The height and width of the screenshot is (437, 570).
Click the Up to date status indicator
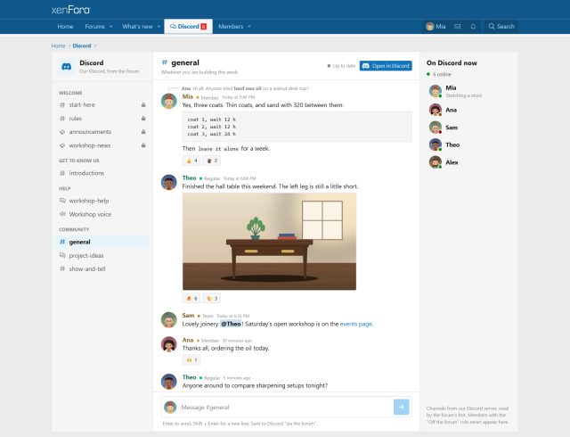[341, 66]
